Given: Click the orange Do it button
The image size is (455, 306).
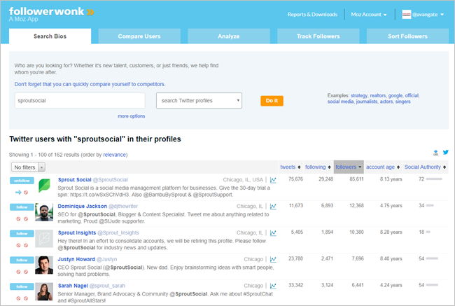Looking at the screenshot, I should click(272, 101).
